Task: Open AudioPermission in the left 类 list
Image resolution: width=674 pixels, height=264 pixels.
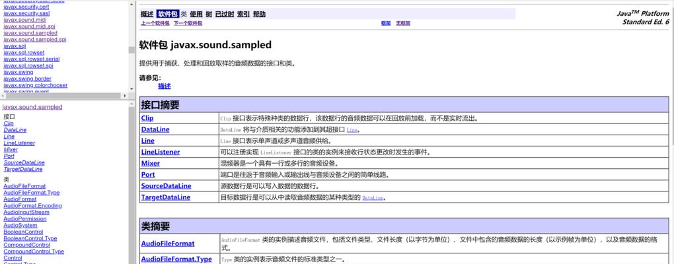Action: 25,218
